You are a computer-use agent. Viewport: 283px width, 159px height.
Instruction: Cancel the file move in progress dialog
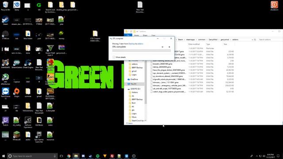[169, 47]
